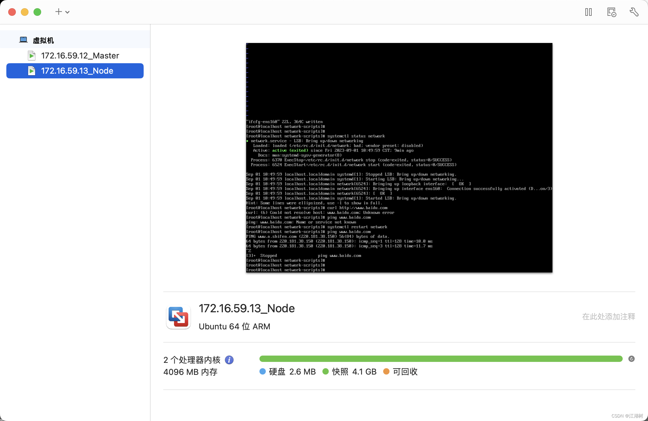The height and width of the screenshot is (421, 648).
Task: Click the 硬盘 2.6 MB label
Action: [x=292, y=372]
